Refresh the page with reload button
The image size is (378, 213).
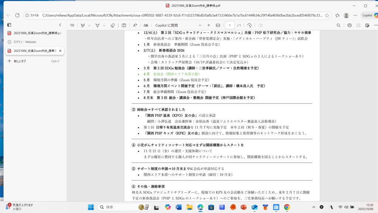click(17, 16)
